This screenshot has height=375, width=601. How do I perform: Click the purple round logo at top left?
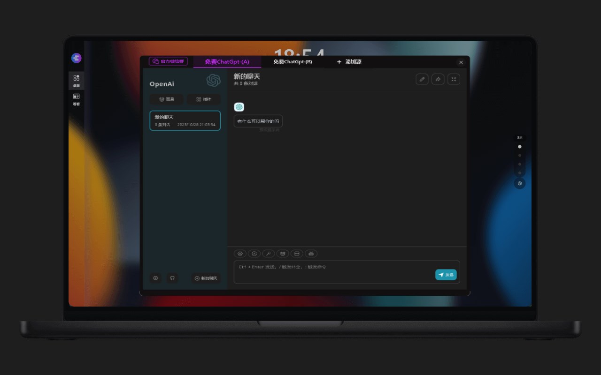77,58
